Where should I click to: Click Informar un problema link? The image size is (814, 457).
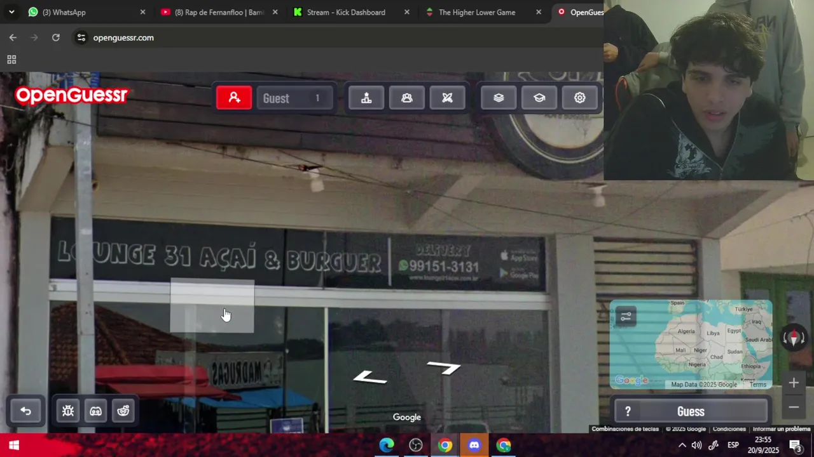[782, 429]
